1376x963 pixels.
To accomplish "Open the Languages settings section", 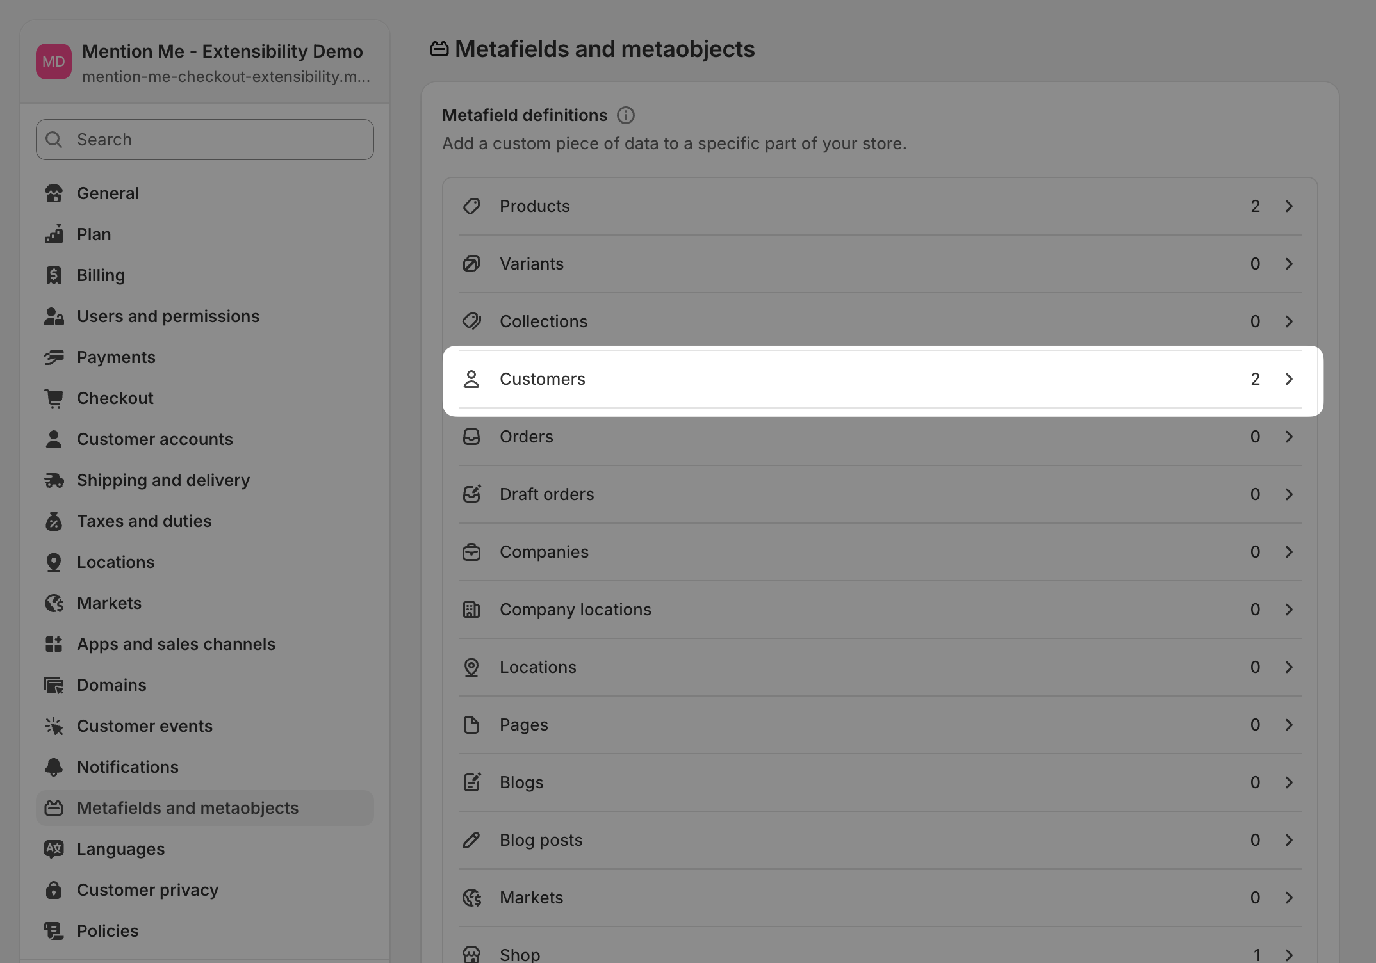I will point(120,849).
